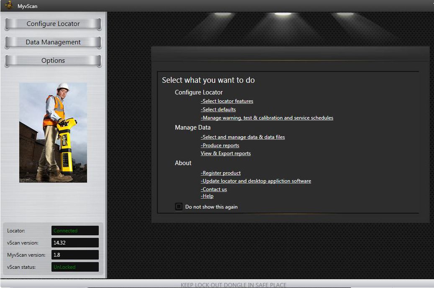
Task: Click the vScan status 'UnLocked' field
Action: pyautogui.click(x=75, y=267)
